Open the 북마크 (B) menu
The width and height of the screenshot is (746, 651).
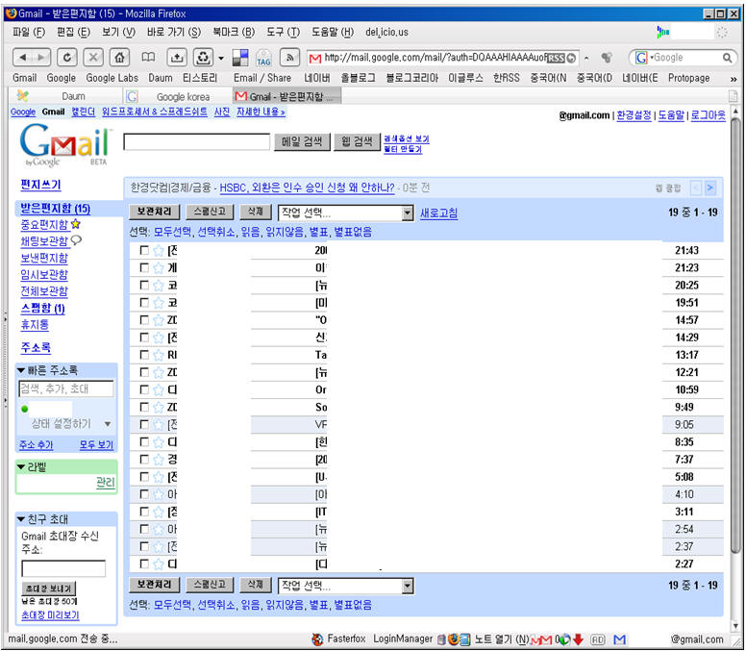[x=233, y=32]
